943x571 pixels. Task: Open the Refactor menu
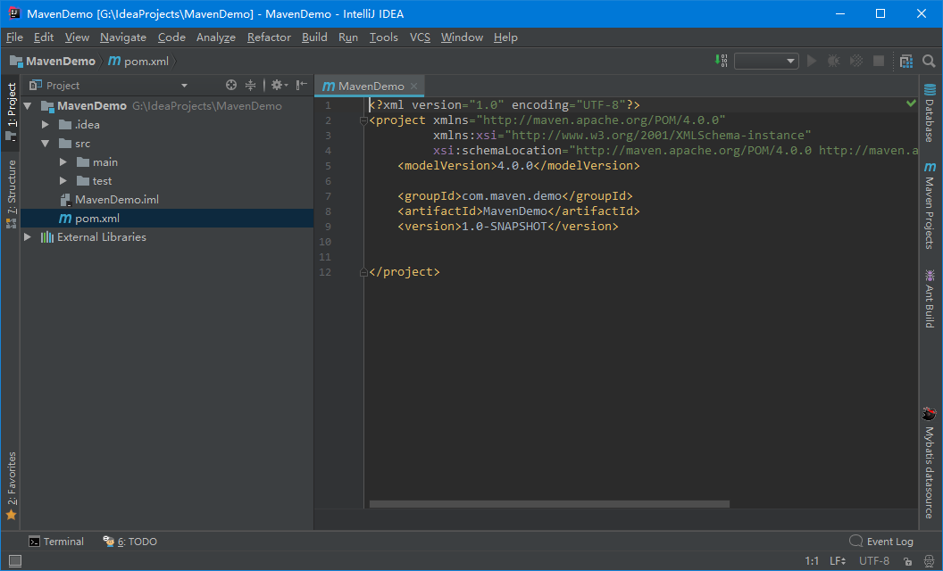(x=269, y=37)
